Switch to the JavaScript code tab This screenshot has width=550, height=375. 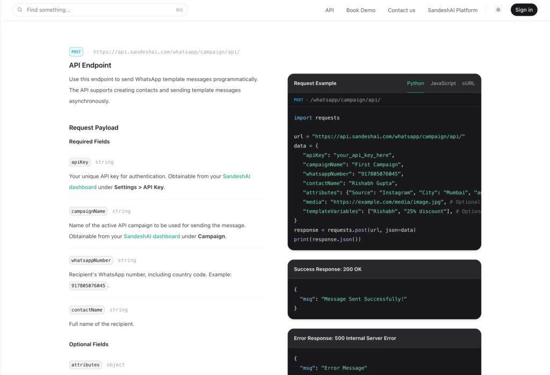click(x=443, y=83)
